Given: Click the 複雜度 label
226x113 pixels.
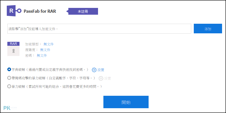Looking at the screenshot, I should point(31,50).
